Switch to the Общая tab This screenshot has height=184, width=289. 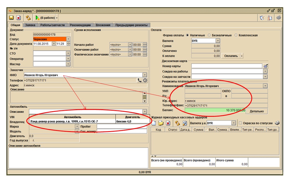pos(15,25)
